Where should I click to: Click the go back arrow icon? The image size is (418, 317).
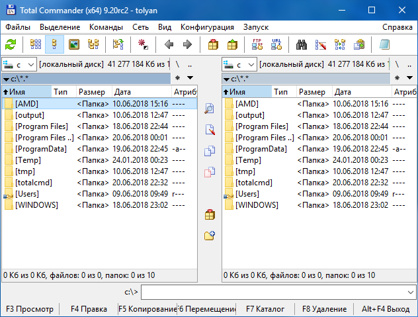(x=169, y=44)
